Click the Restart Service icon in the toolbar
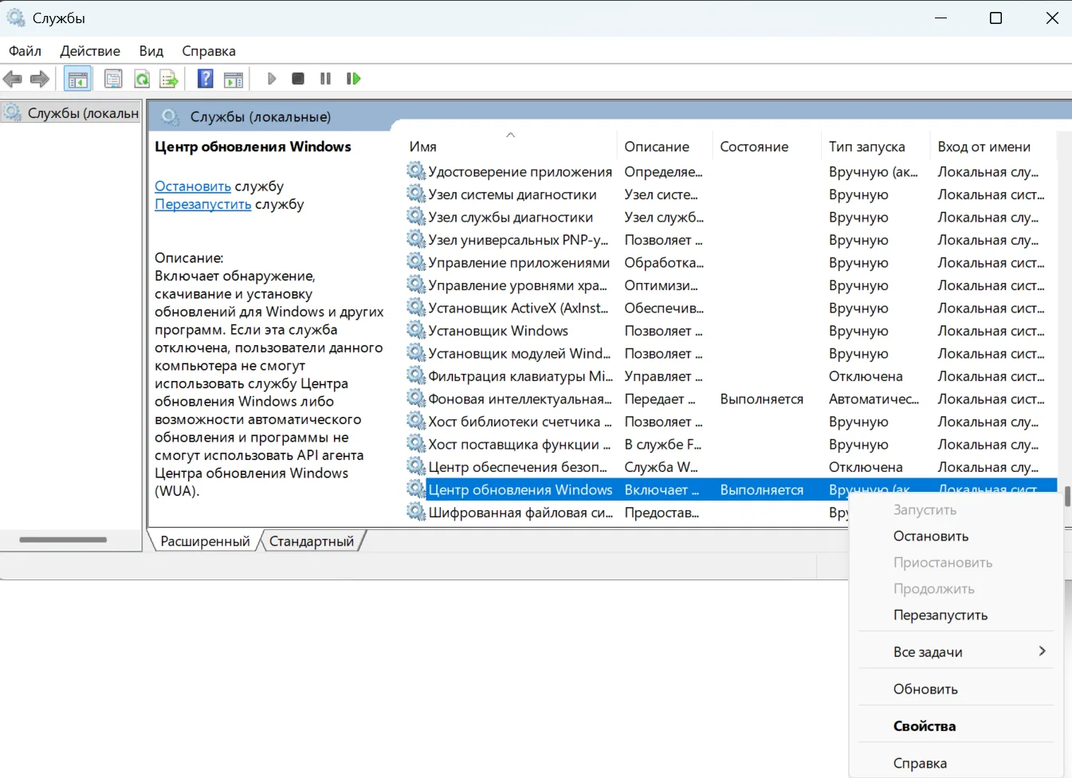Screen dimensions: 1072x778 (x=353, y=79)
